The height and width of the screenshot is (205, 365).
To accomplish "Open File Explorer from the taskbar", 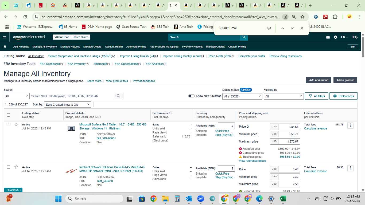I will pos(165,199).
